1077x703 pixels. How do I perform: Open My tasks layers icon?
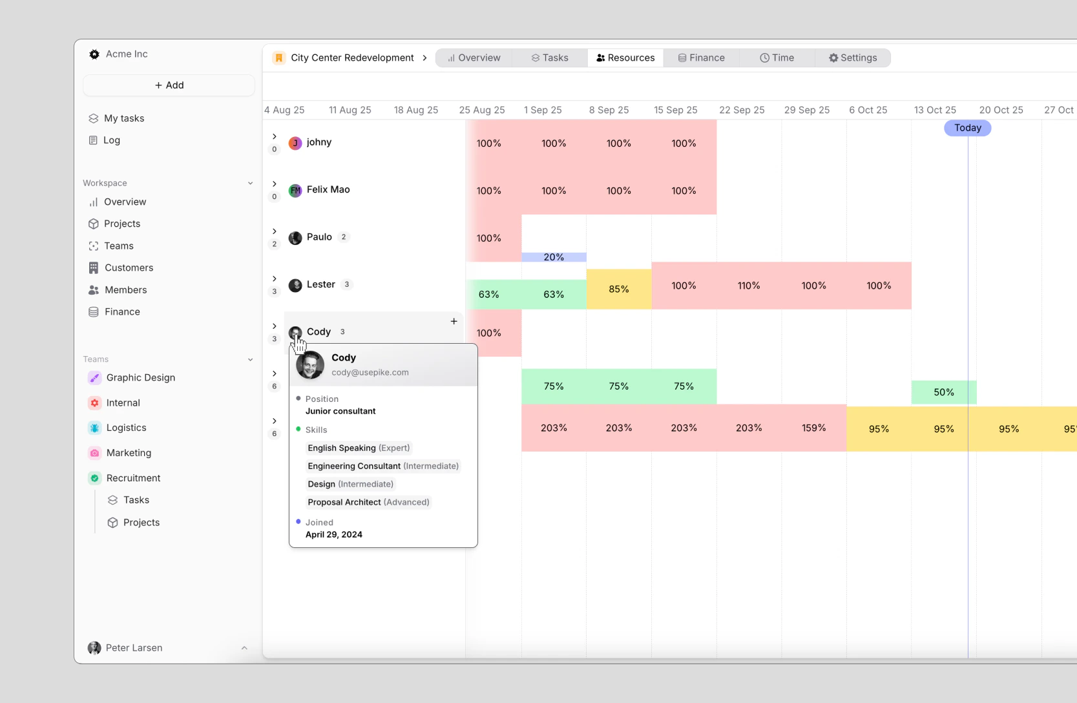pos(94,118)
